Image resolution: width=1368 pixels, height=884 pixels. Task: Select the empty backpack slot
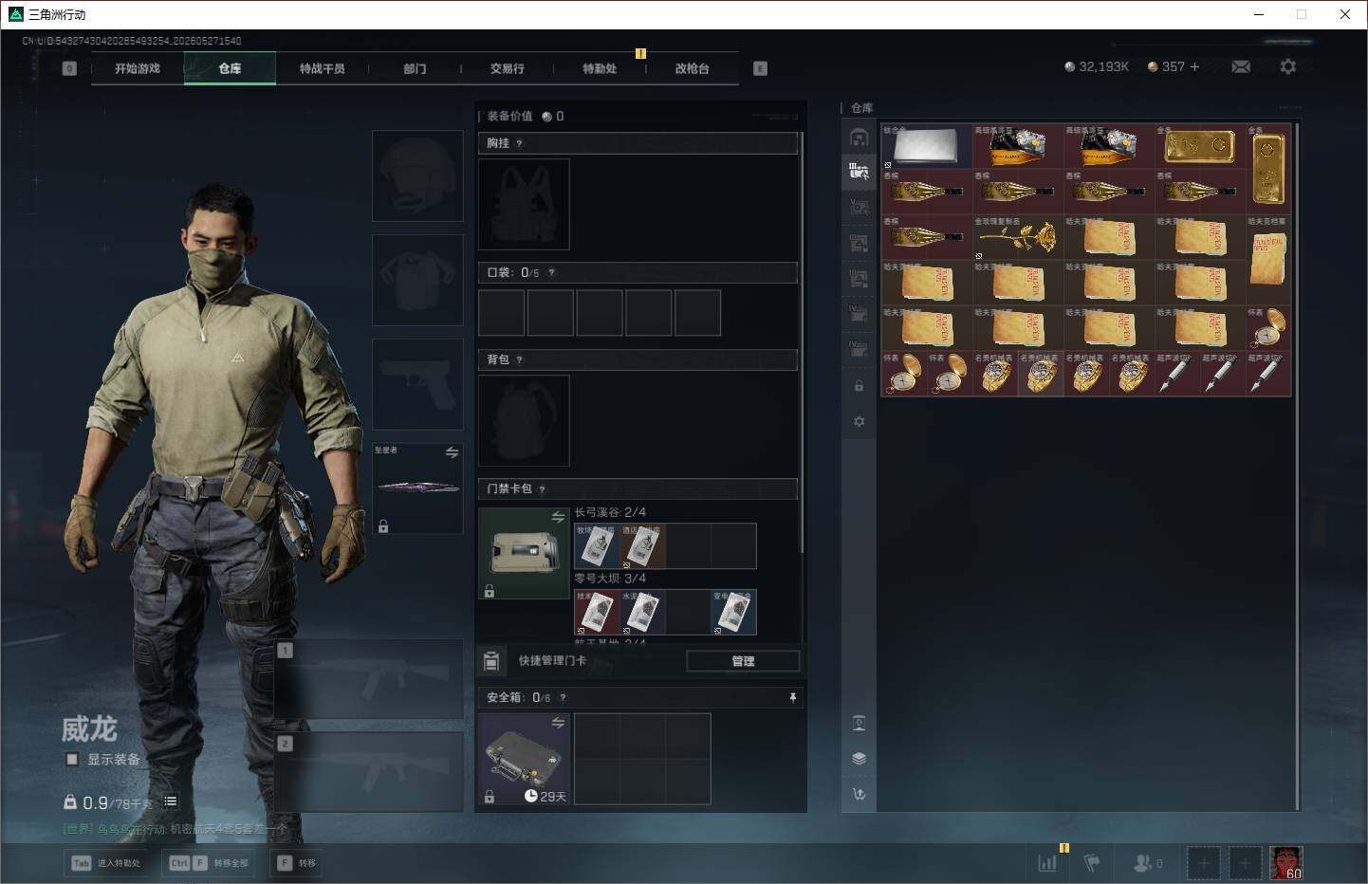click(524, 420)
